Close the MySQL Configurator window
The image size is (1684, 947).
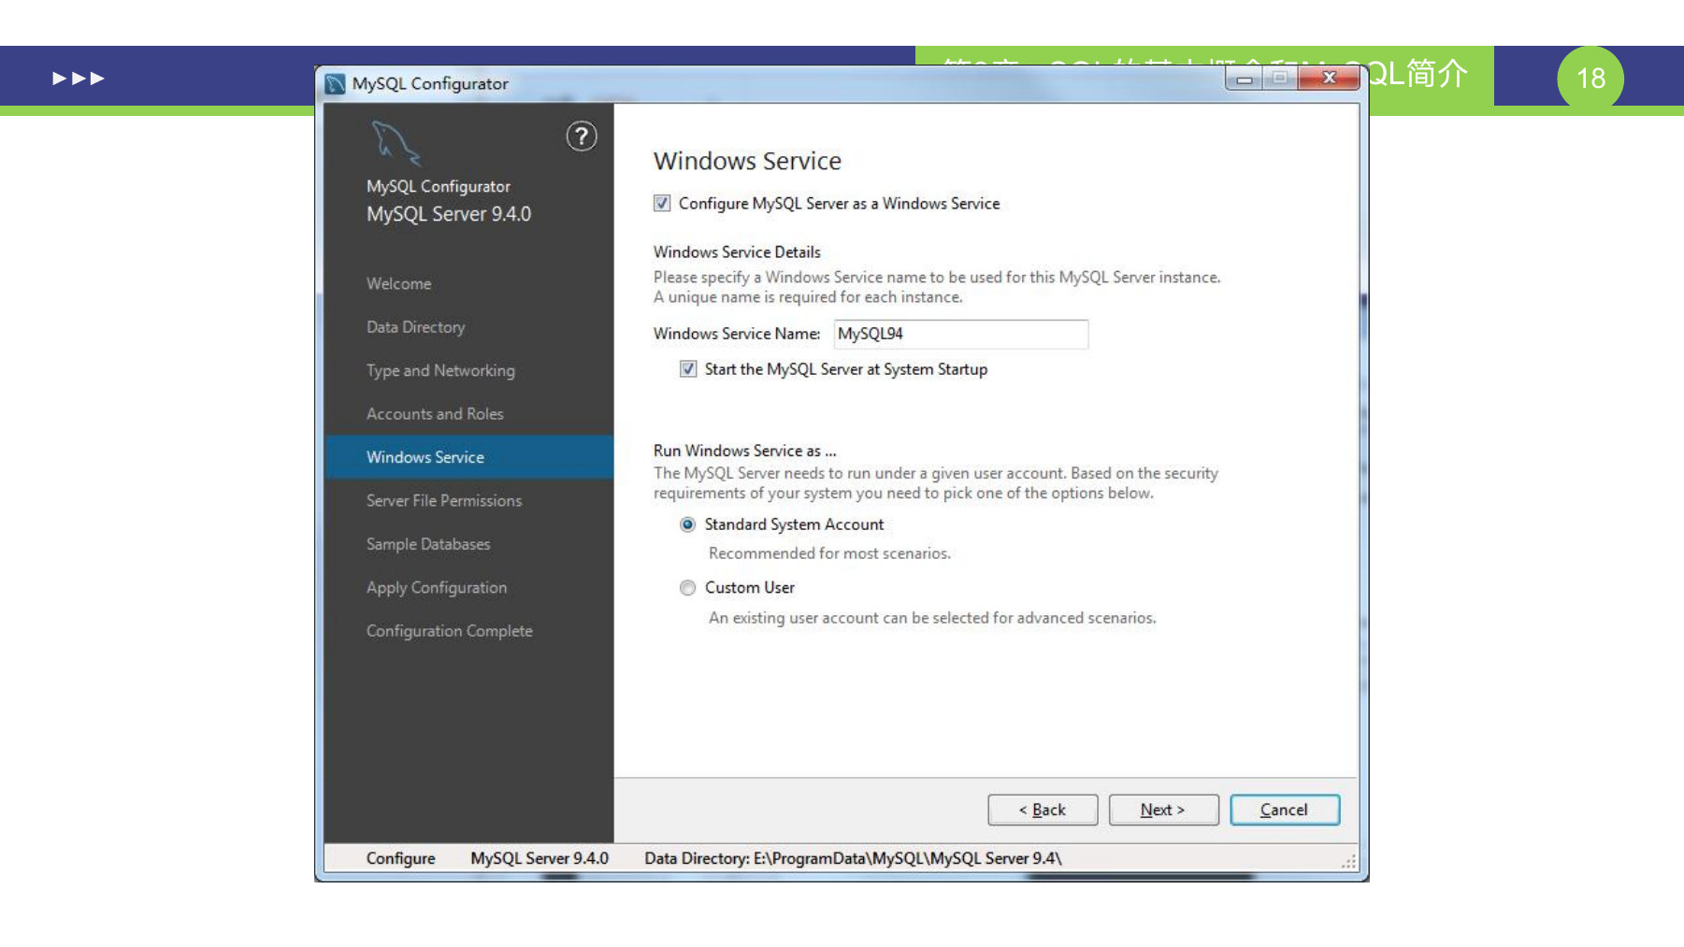click(1329, 78)
